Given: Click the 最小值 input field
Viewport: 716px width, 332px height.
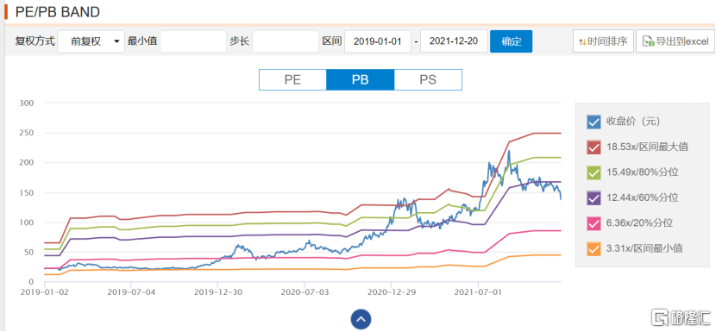Looking at the screenshot, I should (x=193, y=41).
